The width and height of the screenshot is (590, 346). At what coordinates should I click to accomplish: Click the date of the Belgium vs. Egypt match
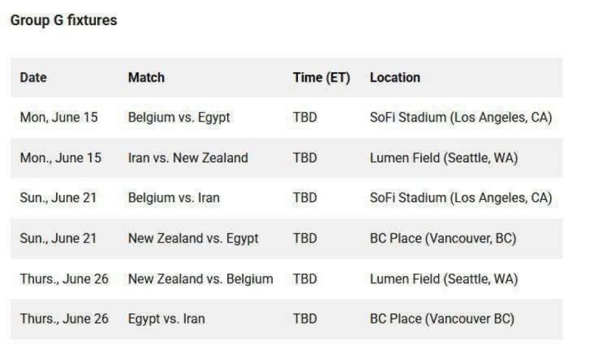coord(58,117)
